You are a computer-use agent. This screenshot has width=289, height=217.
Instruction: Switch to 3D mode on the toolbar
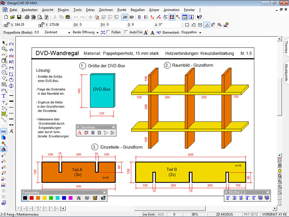point(132,17)
